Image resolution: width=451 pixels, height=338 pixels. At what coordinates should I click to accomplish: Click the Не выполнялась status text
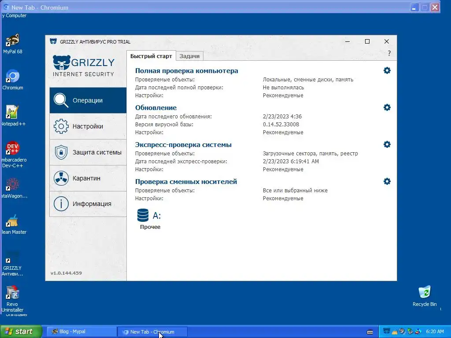pyautogui.click(x=283, y=88)
